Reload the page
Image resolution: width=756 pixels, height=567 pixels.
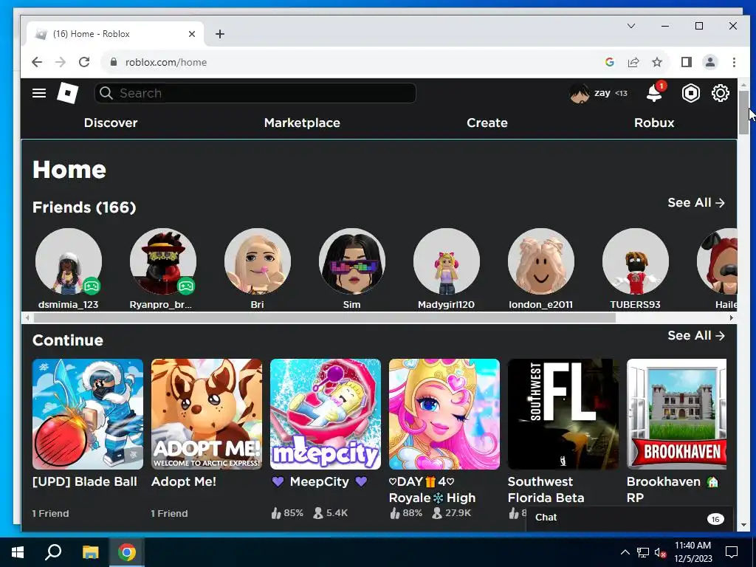(x=84, y=62)
